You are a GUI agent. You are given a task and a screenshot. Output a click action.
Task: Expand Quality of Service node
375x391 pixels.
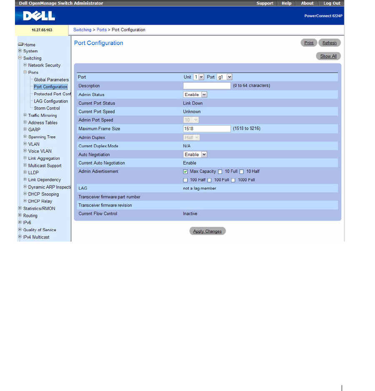(20, 230)
